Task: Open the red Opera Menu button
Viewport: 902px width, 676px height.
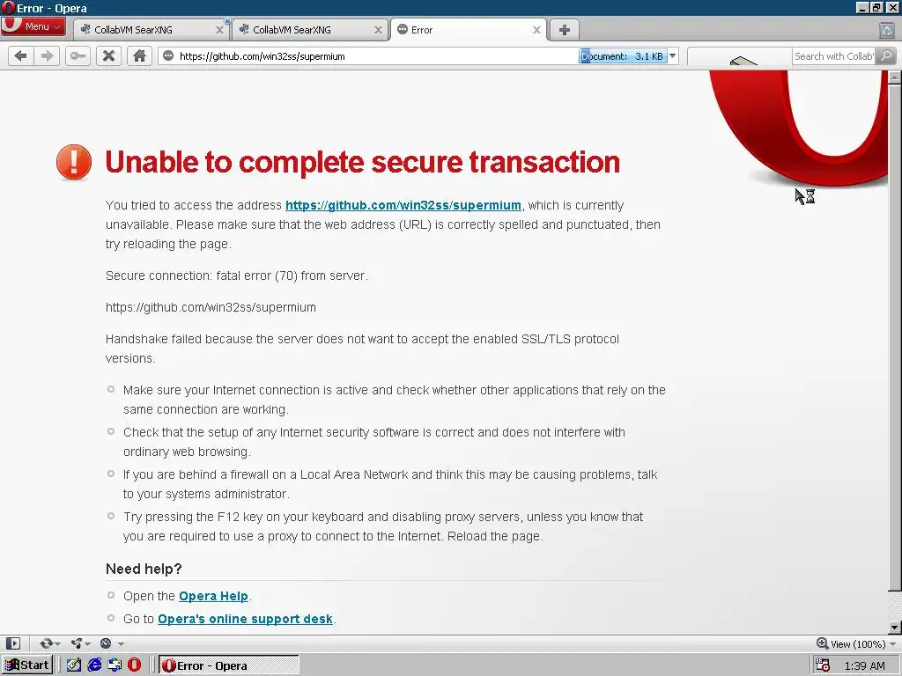Action: (33, 26)
